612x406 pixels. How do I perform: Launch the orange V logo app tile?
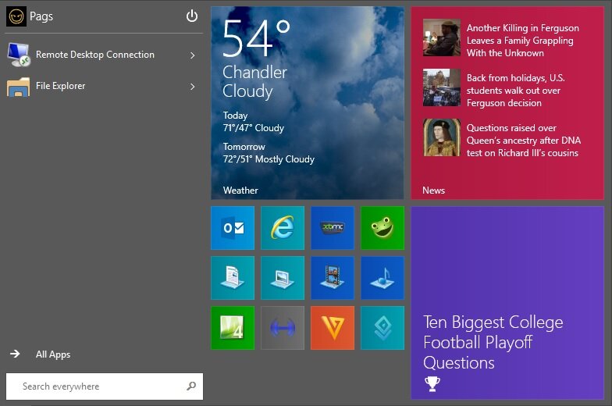(x=333, y=328)
